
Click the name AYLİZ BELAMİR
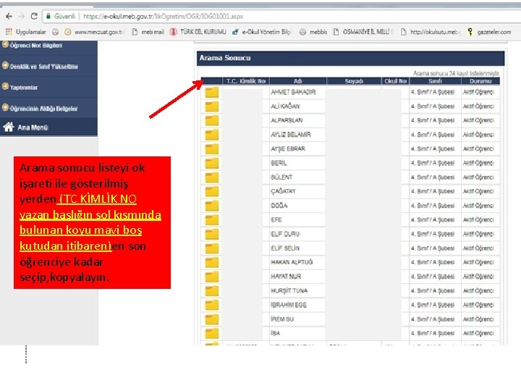tap(291, 135)
